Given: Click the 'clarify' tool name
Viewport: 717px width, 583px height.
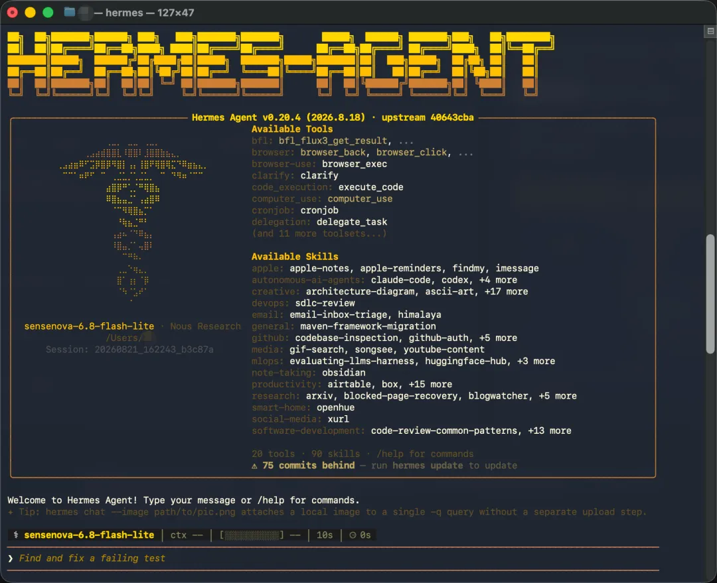Looking at the screenshot, I should pos(319,176).
